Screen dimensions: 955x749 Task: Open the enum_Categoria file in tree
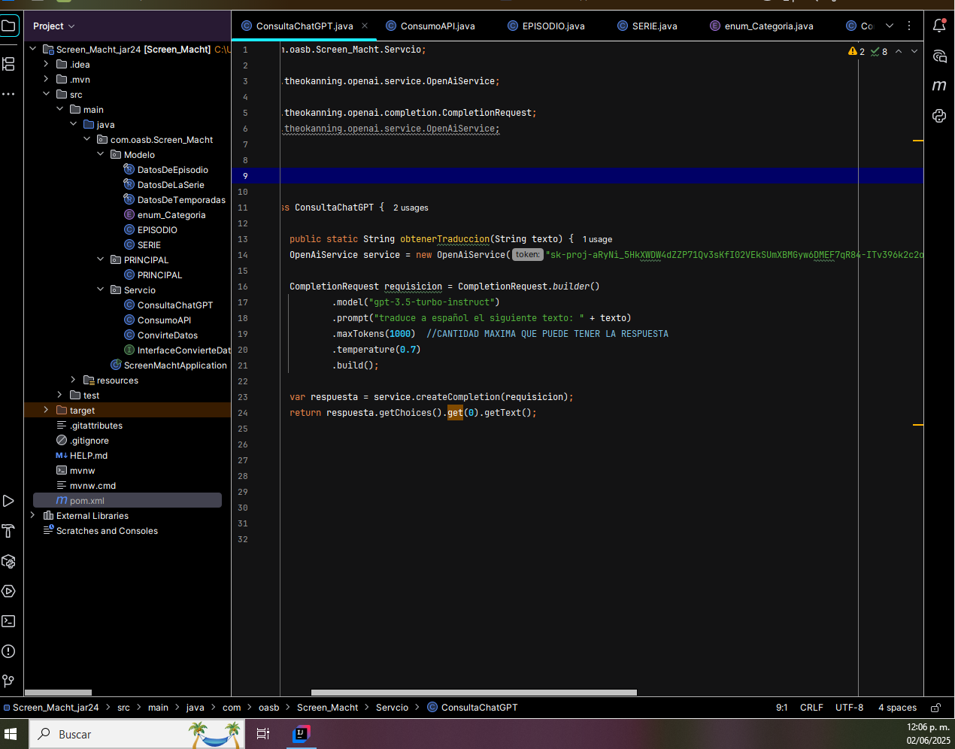point(165,215)
